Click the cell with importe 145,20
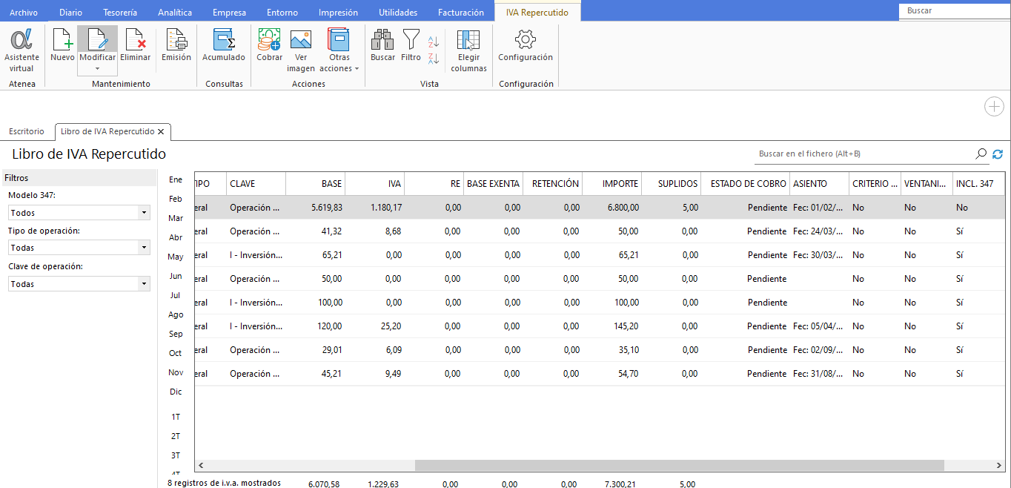This screenshot has width=1011, height=488. tap(612, 326)
